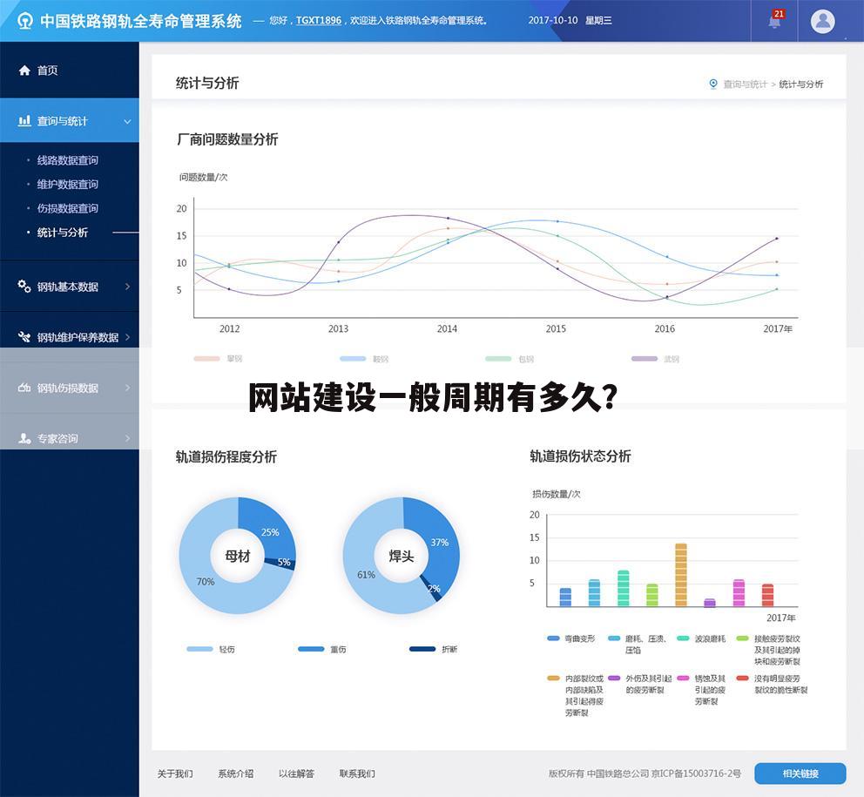Toggle the 外伤及其引起的疲劳断裂 legend swatch
Viewport: 864px width, 797px height.
[x=614, y=678]
